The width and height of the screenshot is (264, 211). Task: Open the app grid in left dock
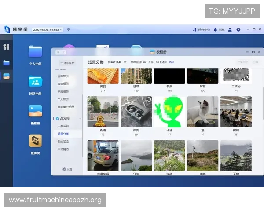point(7,47)
